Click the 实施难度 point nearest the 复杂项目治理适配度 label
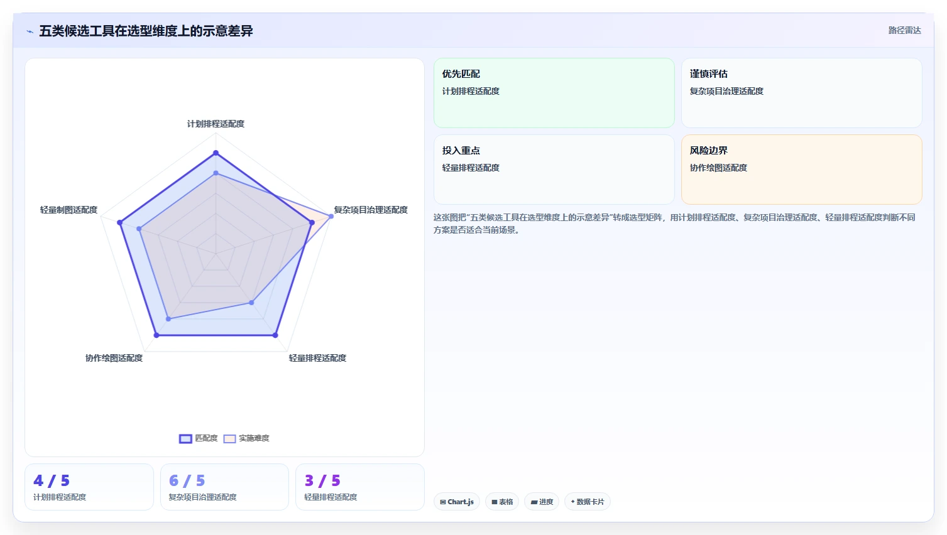 tap(331, 216)
